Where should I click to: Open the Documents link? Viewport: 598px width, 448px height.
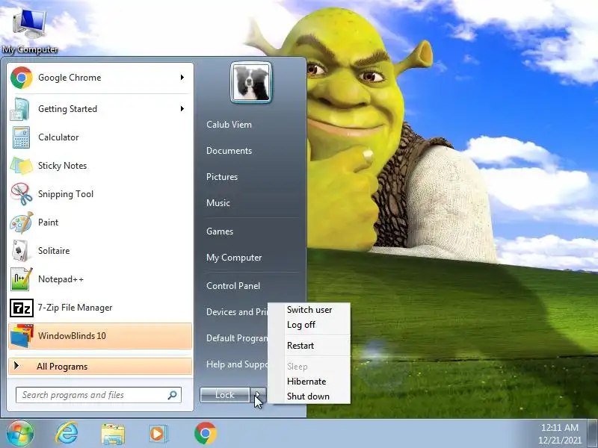(229, 151)
